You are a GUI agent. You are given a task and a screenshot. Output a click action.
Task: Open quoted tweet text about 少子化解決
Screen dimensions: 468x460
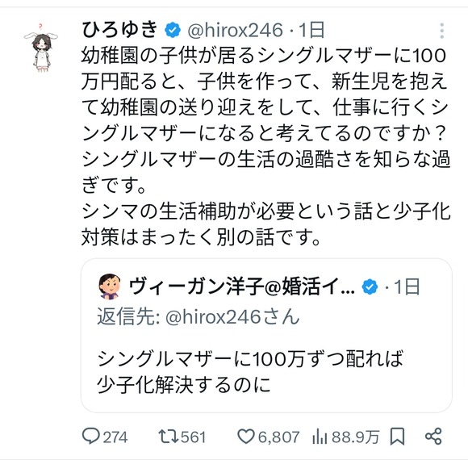250,372
